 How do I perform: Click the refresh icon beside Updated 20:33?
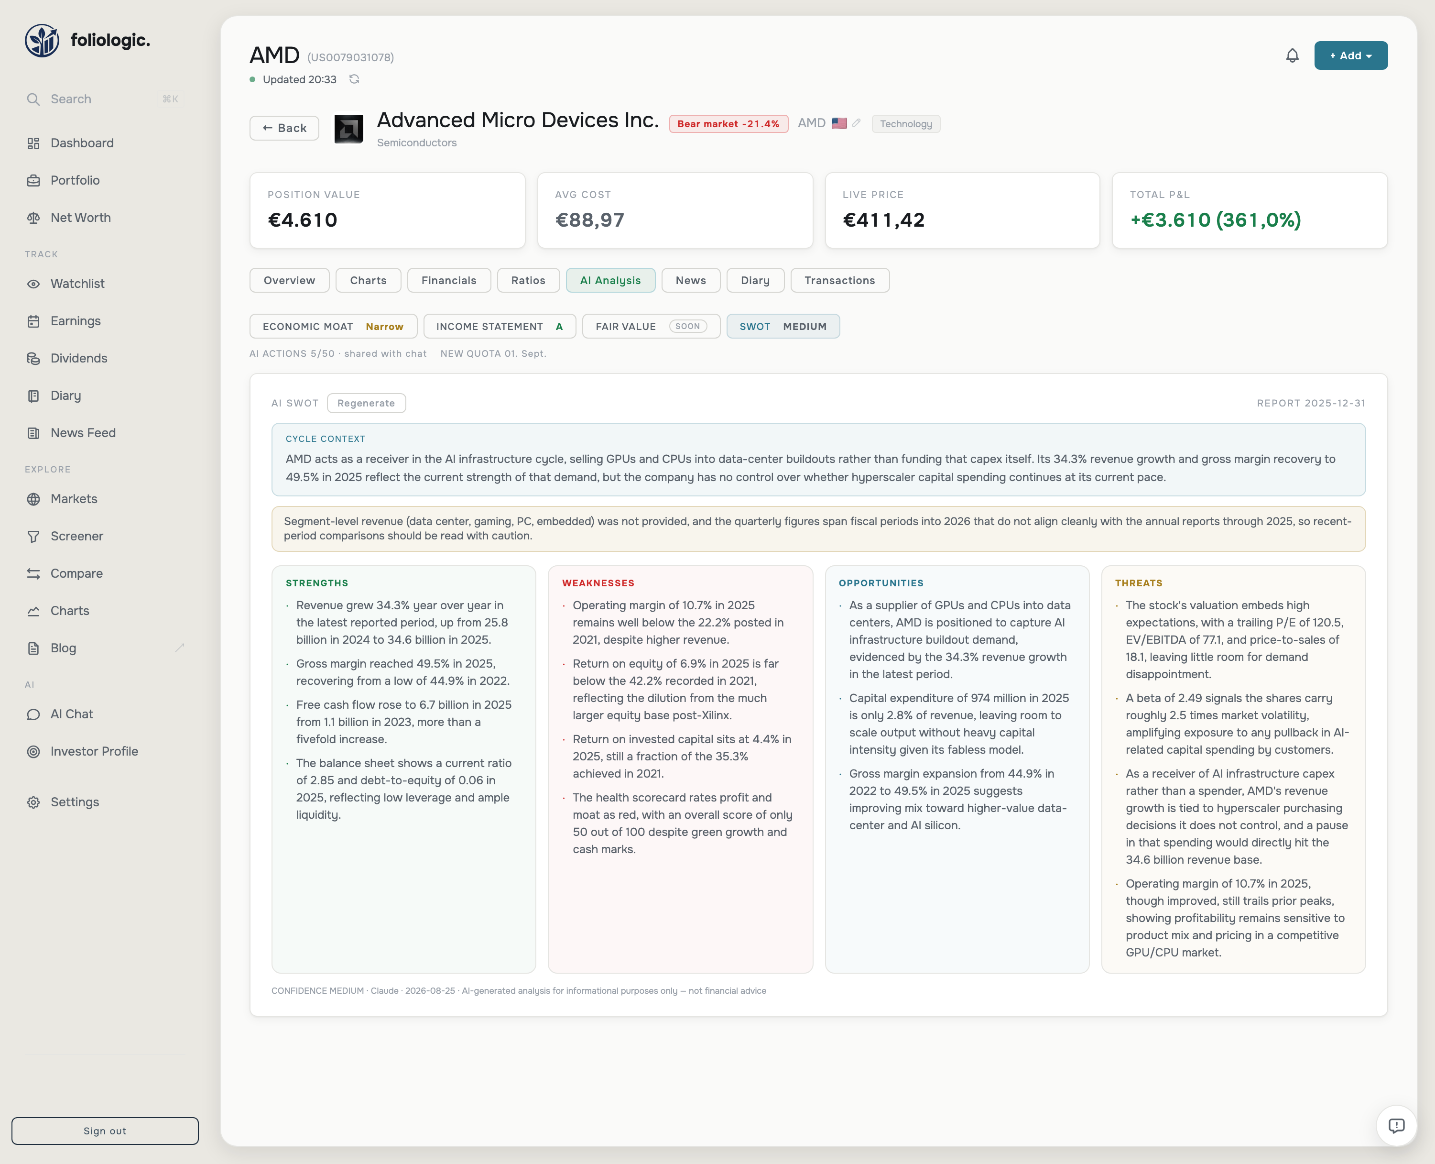tap(354, 79)
